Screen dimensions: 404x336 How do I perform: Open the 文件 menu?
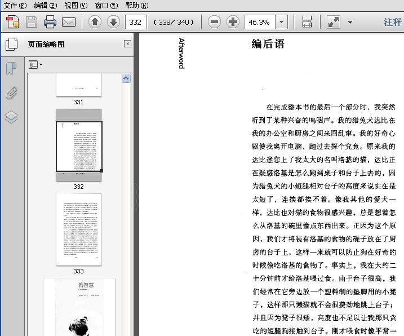click(x=15, y=5)
